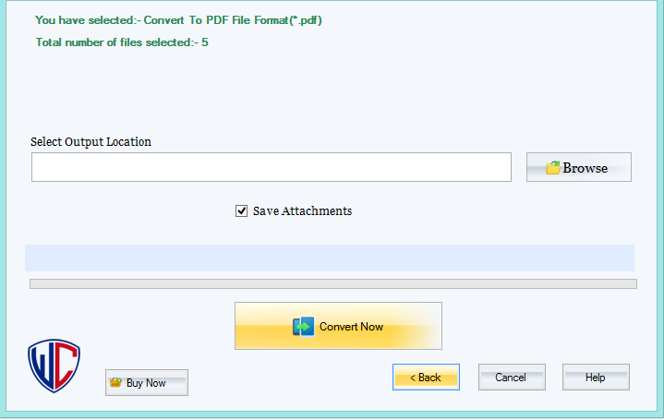Click the gray conversion progress bar
The image size is (664, 420).
click(x=332, y=284)
